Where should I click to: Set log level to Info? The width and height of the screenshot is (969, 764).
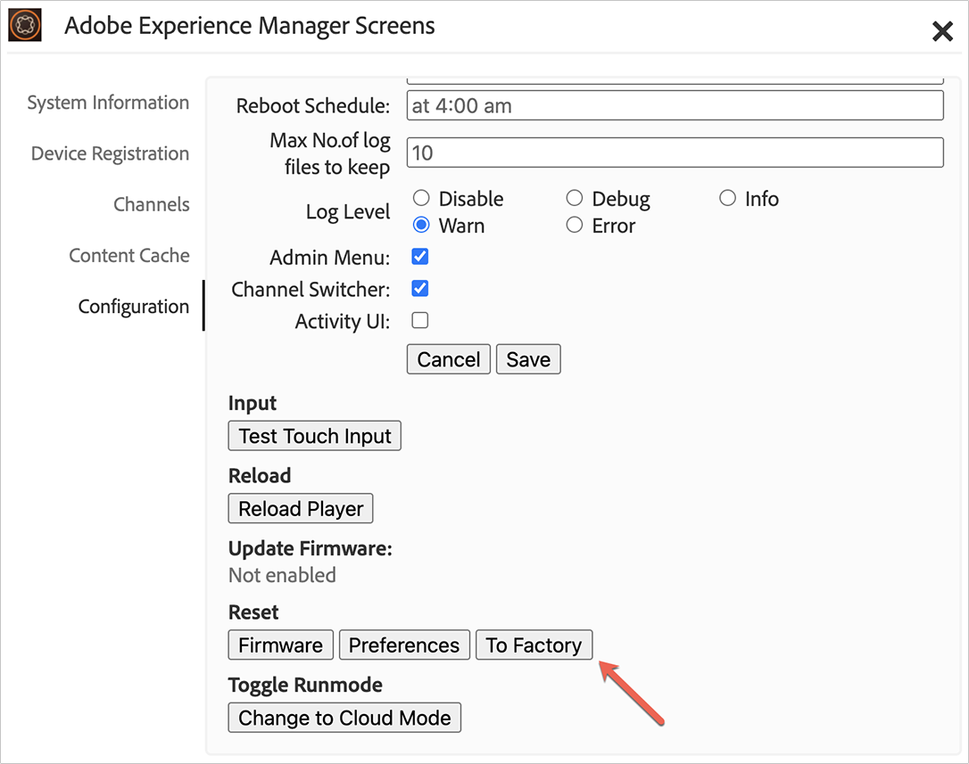727,198
